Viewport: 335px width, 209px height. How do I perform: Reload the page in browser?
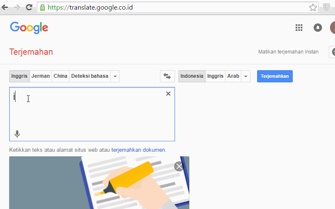[x=29, y=8]
